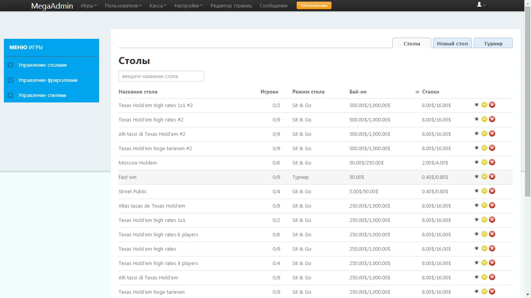Switch to the Новый стол tab
Viewport: 531px width, 298px height.
pos(452,43)
